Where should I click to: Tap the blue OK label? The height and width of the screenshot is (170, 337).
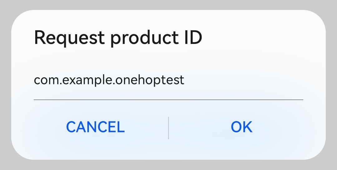pyautogui.click(x=242, y=127)
